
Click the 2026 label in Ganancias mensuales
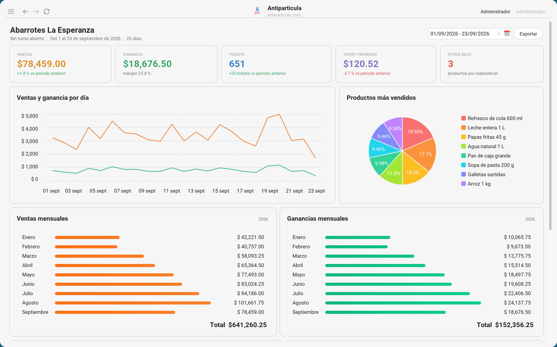coord(530,219)
